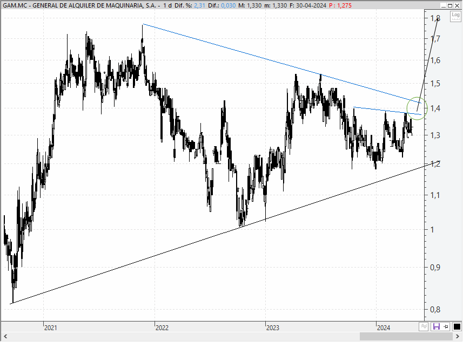Minimize the GAM.MC chart window

coord(444,5)
